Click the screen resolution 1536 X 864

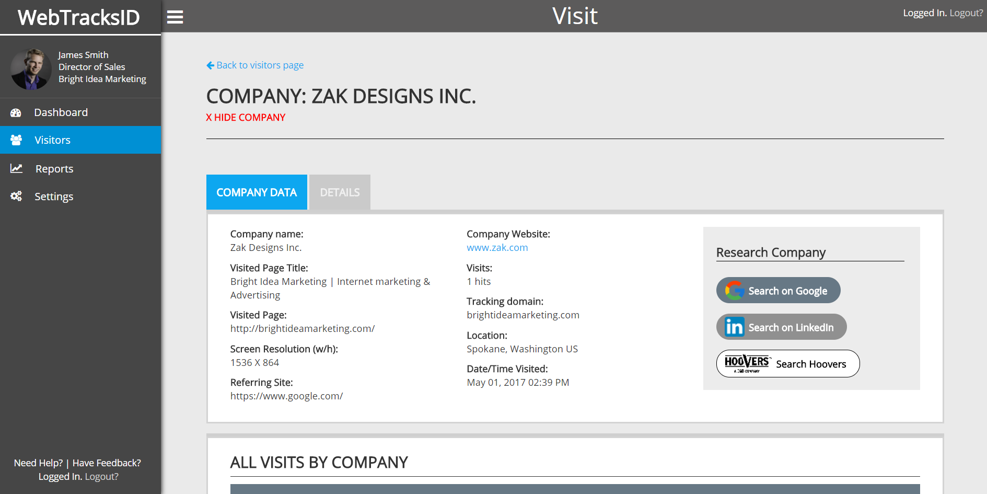point(254,363)
